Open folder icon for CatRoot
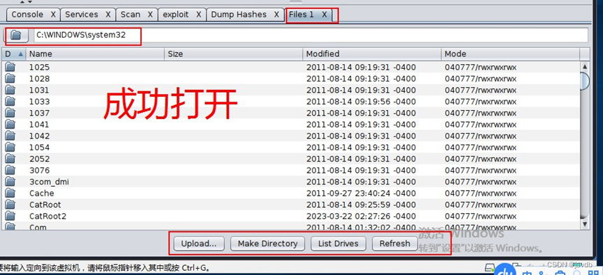603x275 pixels. tap(10, 205)
